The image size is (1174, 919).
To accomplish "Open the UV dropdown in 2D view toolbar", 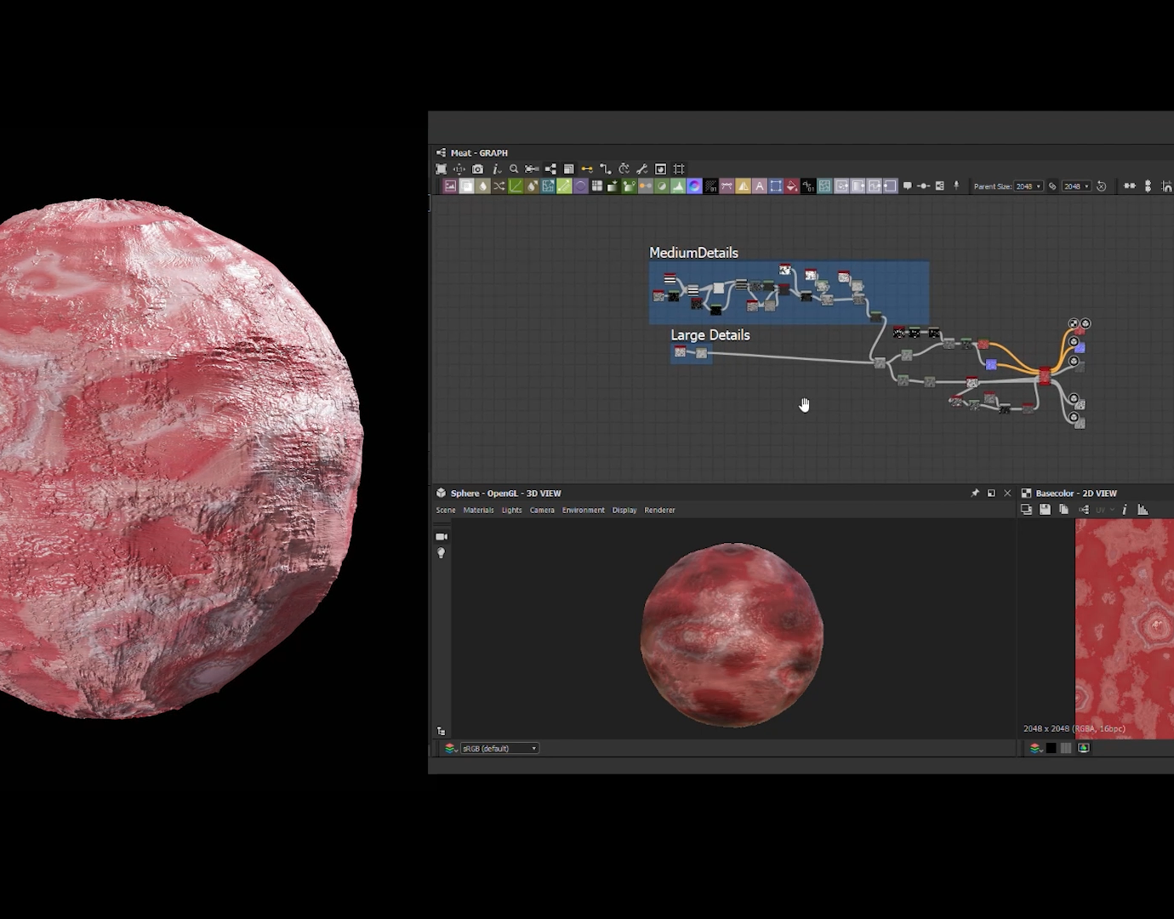I will [x=1104, y=510].
